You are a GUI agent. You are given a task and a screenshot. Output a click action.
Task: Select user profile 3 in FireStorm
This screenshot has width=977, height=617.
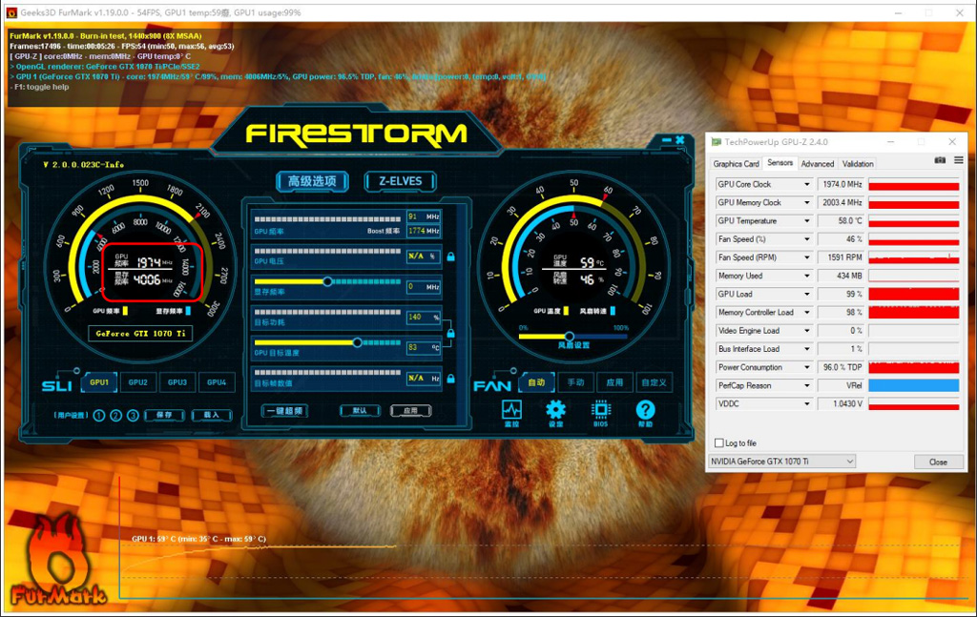[133, 415]
